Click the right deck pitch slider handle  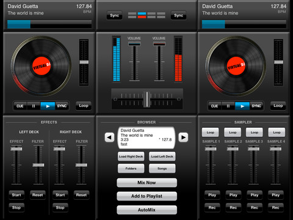pos(278,62)
